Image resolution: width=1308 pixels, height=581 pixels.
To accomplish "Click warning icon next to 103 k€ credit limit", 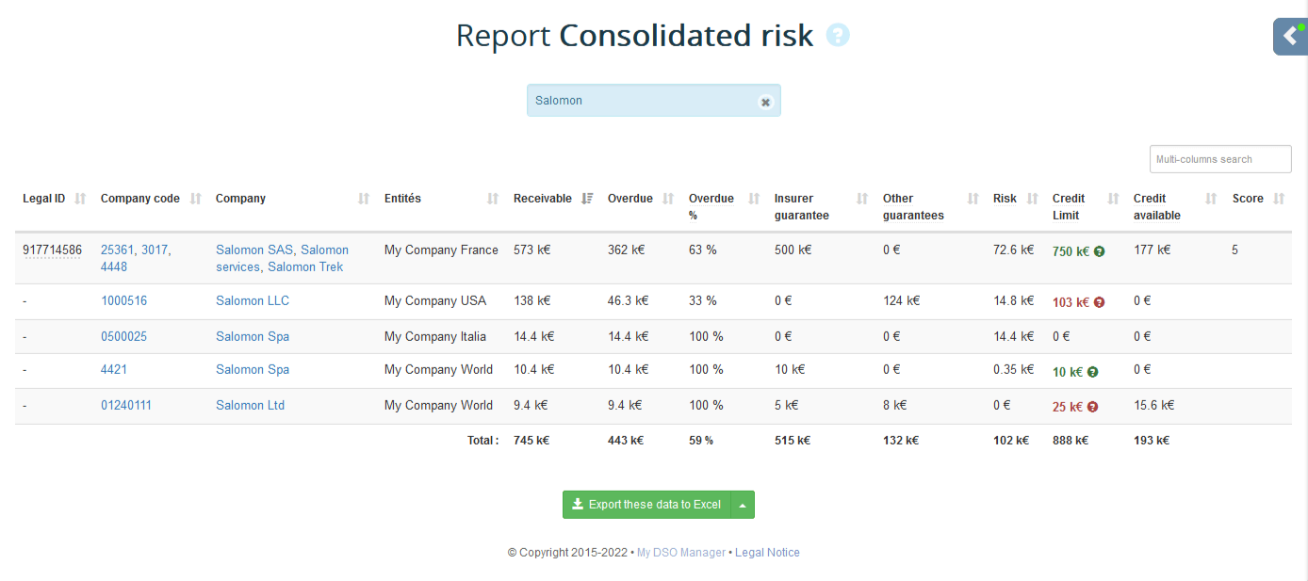I will coord(1100,302).
